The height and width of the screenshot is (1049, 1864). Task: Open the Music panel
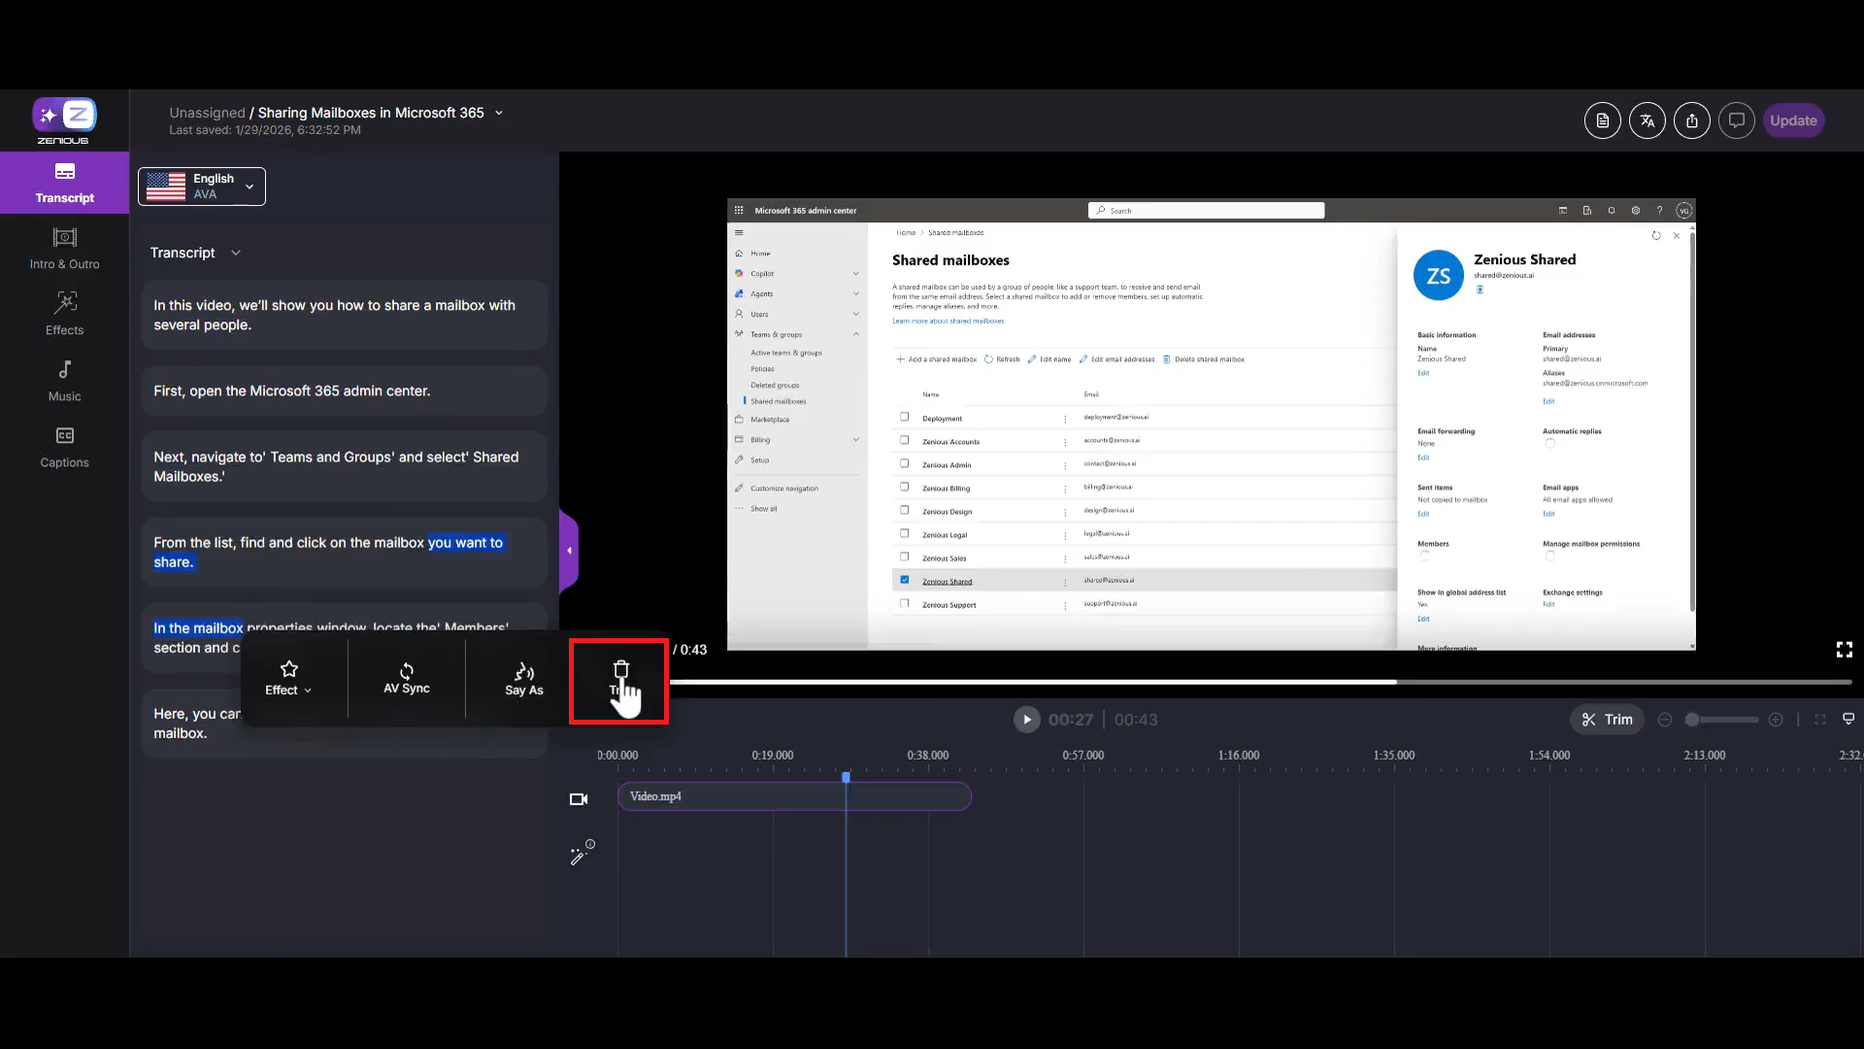(64, 381)
